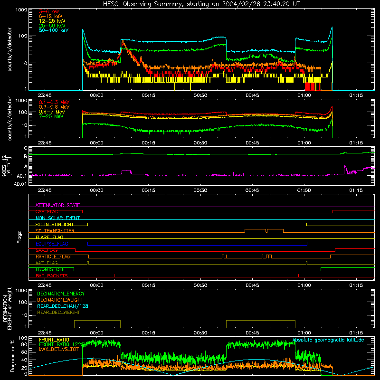
Task: Click the PARTICLE_FLAG label
Action: pyautogui.click(x=53, y=256)
